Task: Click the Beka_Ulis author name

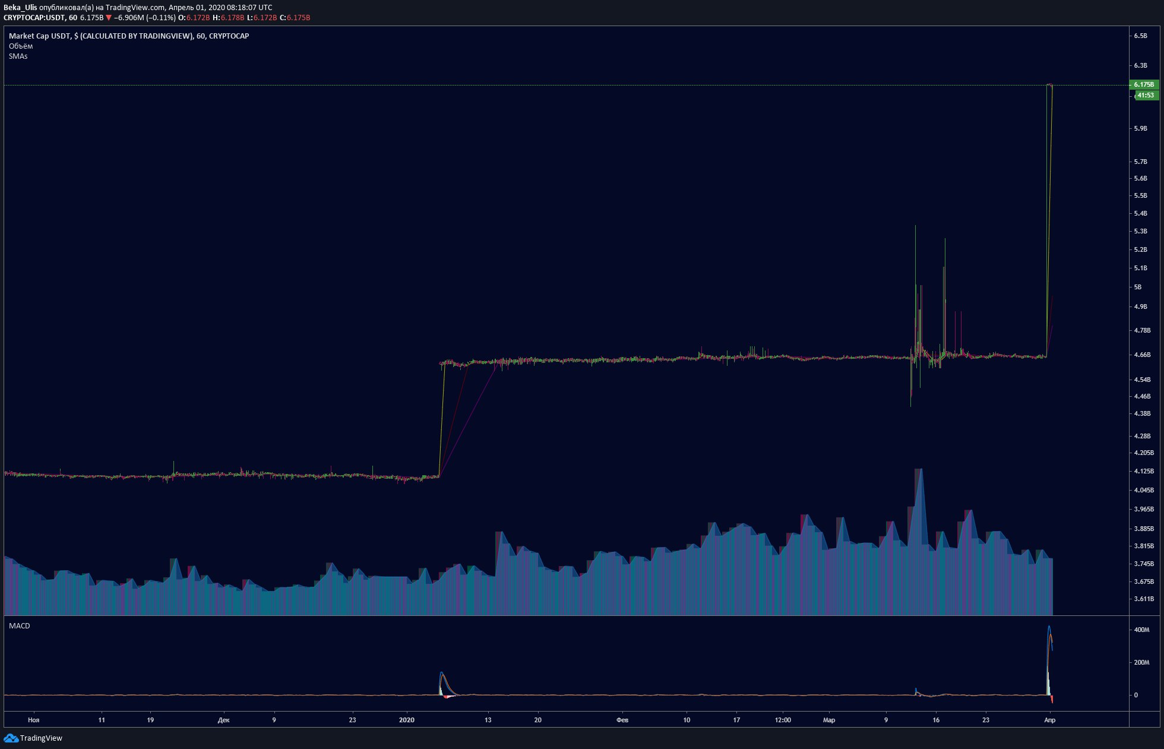Action: tap(20, 8)
